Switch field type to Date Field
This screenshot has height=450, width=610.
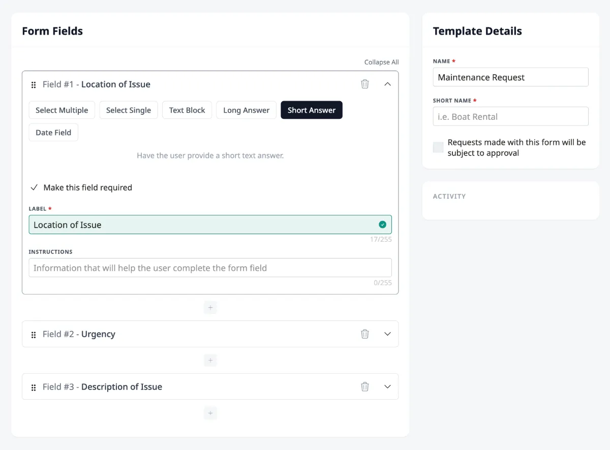click(x=53, y=132)
